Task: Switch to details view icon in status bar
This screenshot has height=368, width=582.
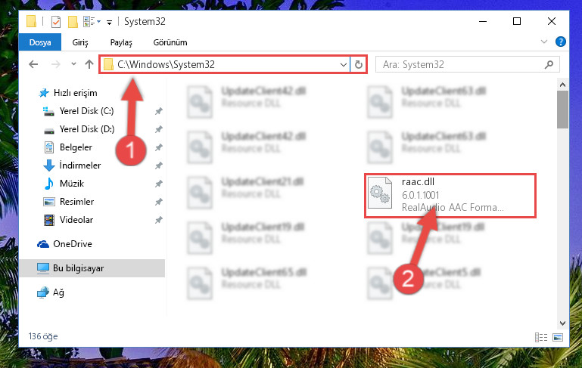Action: pos(541,337)
